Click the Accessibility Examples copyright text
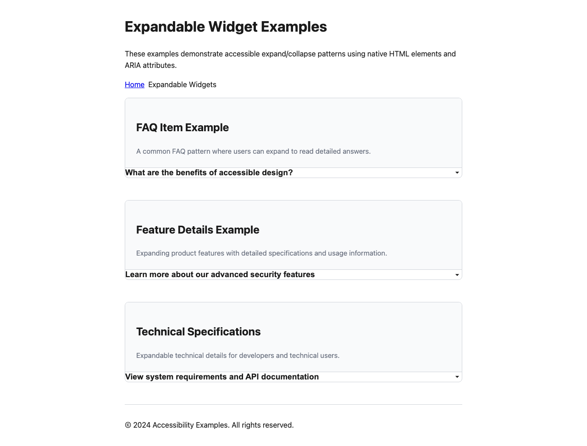 (209, 425)
